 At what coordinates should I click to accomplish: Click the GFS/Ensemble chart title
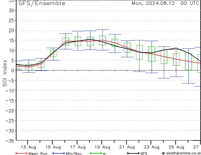42,3
